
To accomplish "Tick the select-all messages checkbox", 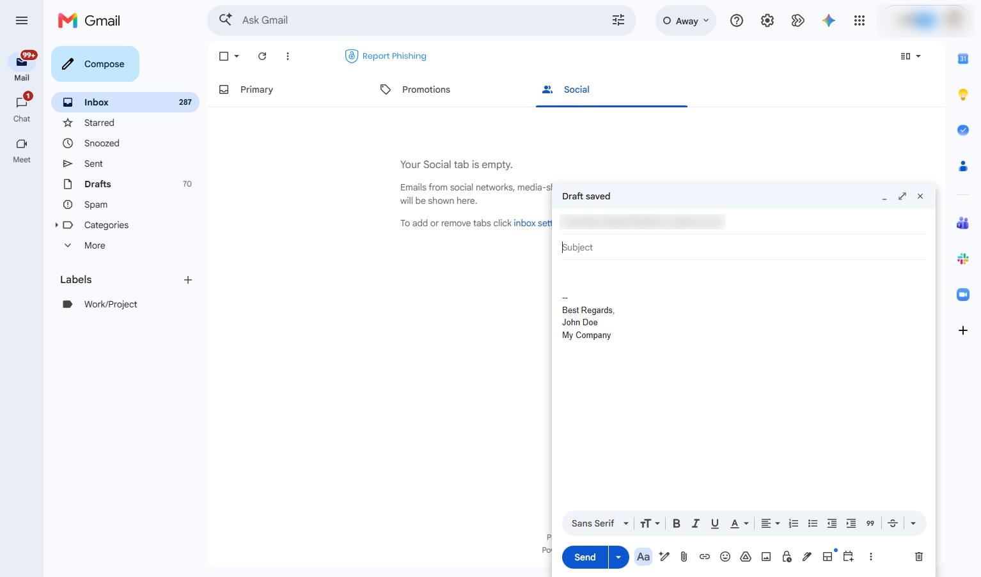I will click(224, 56).
